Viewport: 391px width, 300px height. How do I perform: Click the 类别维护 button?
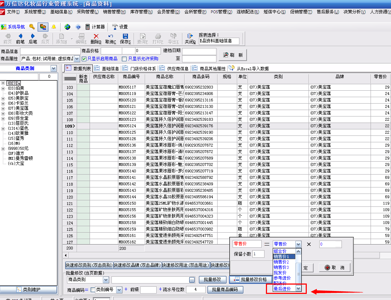28,290
